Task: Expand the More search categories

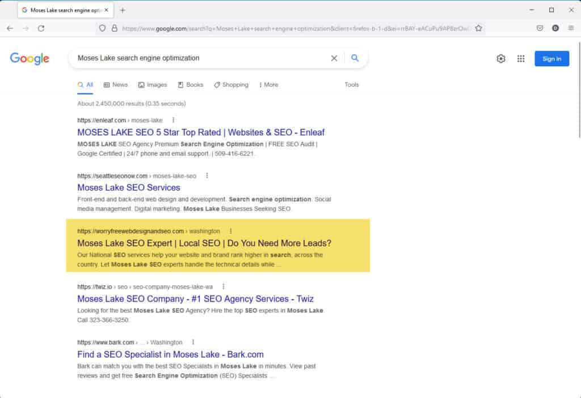Action: [268, 85]
